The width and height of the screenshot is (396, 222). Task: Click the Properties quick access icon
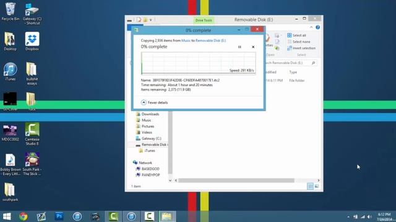(139, 20)
